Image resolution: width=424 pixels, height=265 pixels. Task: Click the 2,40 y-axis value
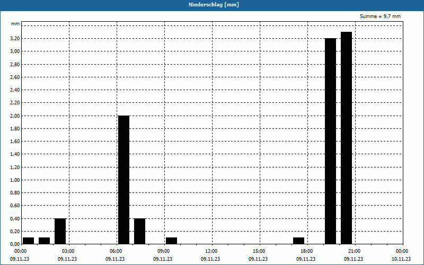[x=15, y=90]
